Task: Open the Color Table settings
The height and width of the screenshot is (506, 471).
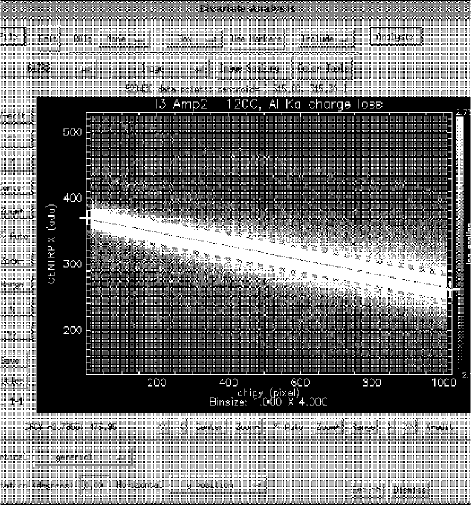Action: pos(323,68)
